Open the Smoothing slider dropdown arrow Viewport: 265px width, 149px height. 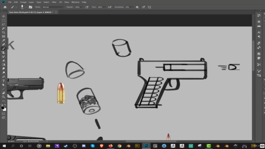click(x=132, y=7)
